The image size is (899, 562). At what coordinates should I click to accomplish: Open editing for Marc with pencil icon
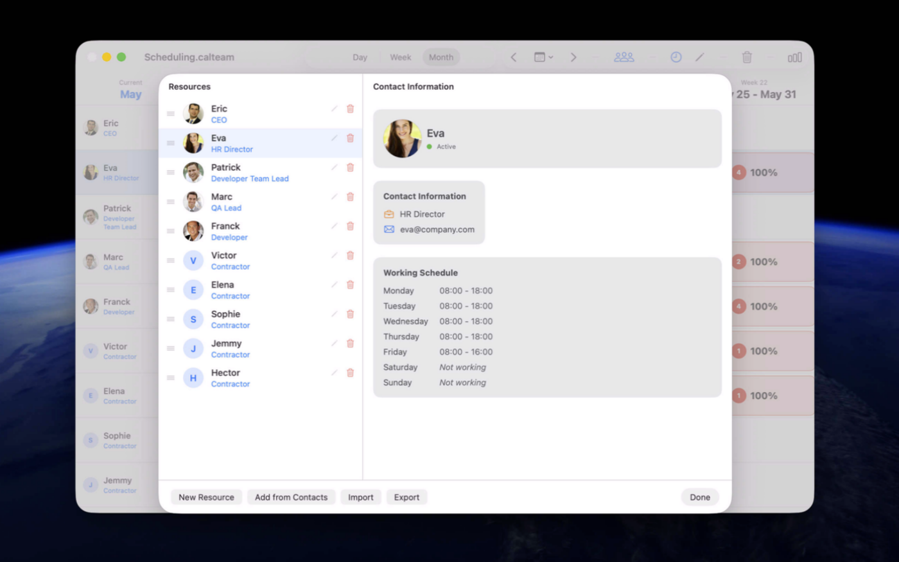pos(334,197)
